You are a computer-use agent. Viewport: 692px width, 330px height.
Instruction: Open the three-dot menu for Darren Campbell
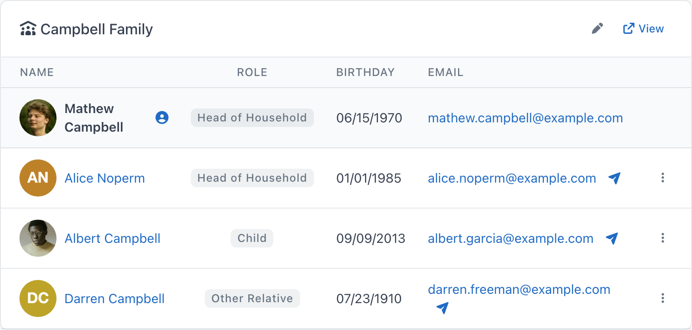(663, 298)
